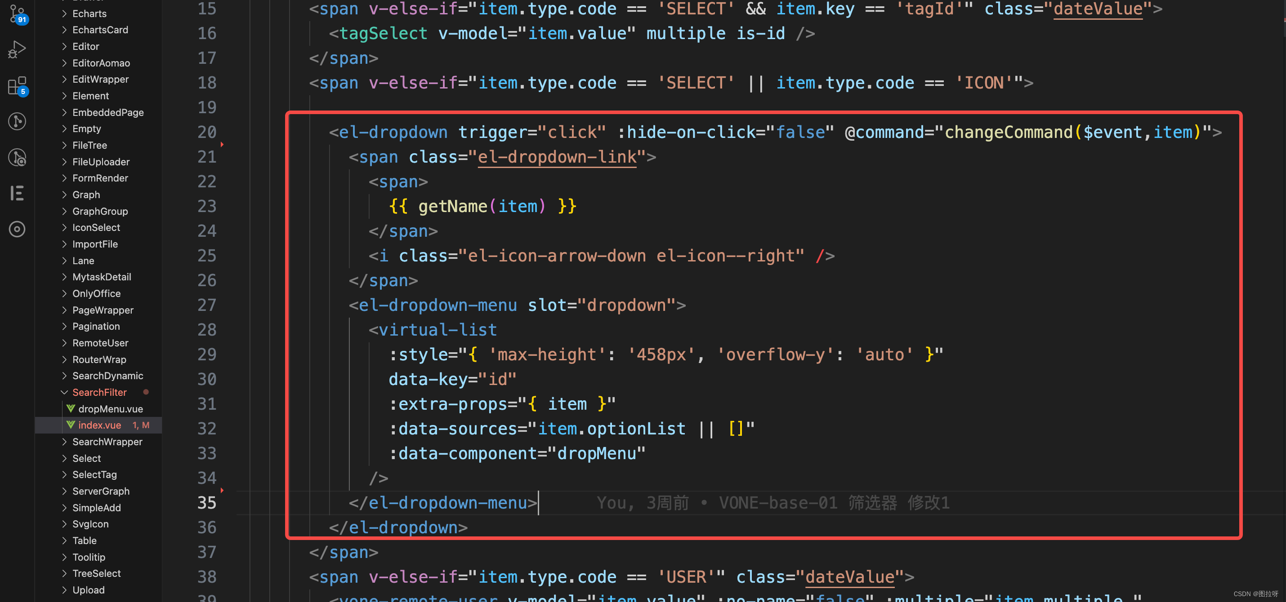Click the commit search icon in the activity bar
Viewport: 1286px width, 602px height.
pos(17,157)
